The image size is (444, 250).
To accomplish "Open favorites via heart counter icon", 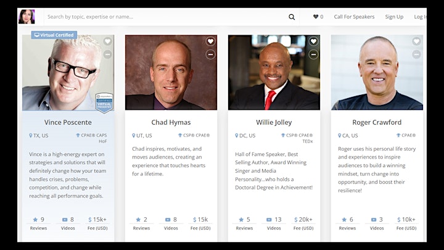I will point(316,17).
